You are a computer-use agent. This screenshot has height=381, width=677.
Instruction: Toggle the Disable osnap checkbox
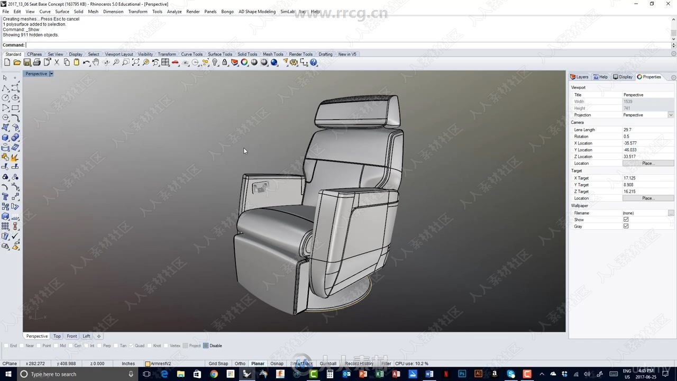(206, 346)
